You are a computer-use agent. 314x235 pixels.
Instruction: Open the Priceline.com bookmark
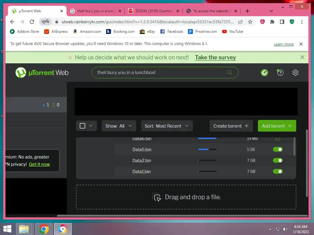pos(202,32)
